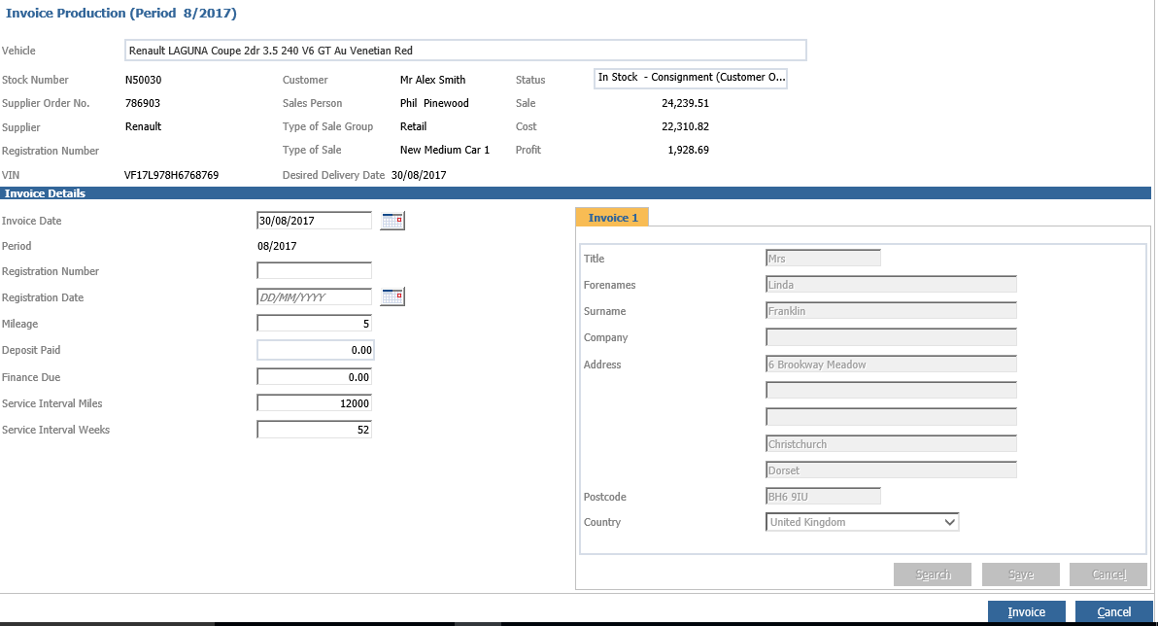The image size is (1158, 626).
Task: Click the type of sale New Medium Car 1
Action: pyautogui.click(x=445, y=150)
